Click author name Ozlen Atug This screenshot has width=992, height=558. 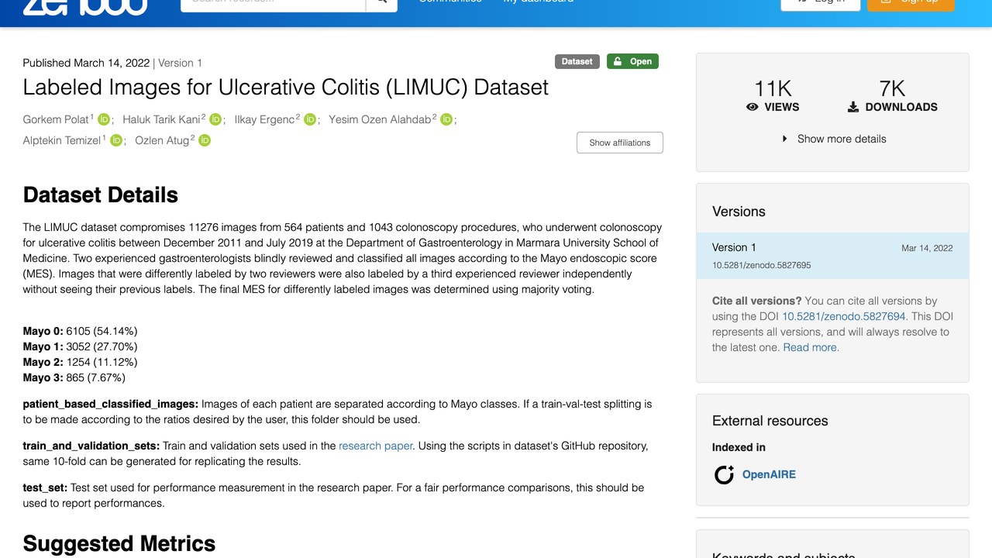click(x=162, y=140)
